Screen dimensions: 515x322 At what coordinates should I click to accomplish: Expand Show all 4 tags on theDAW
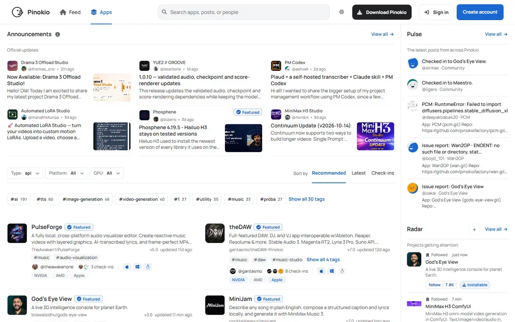tap(323, 260)
